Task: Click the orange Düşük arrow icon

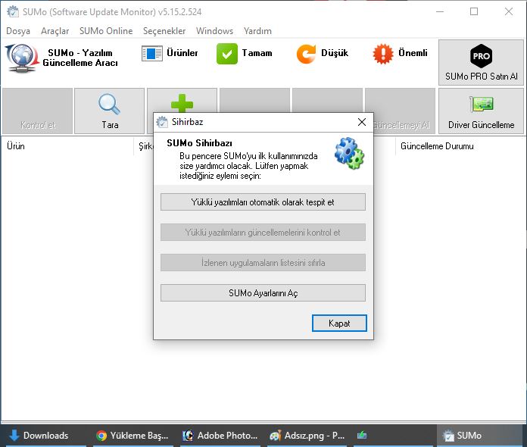Action: click(x=306, y=54)
